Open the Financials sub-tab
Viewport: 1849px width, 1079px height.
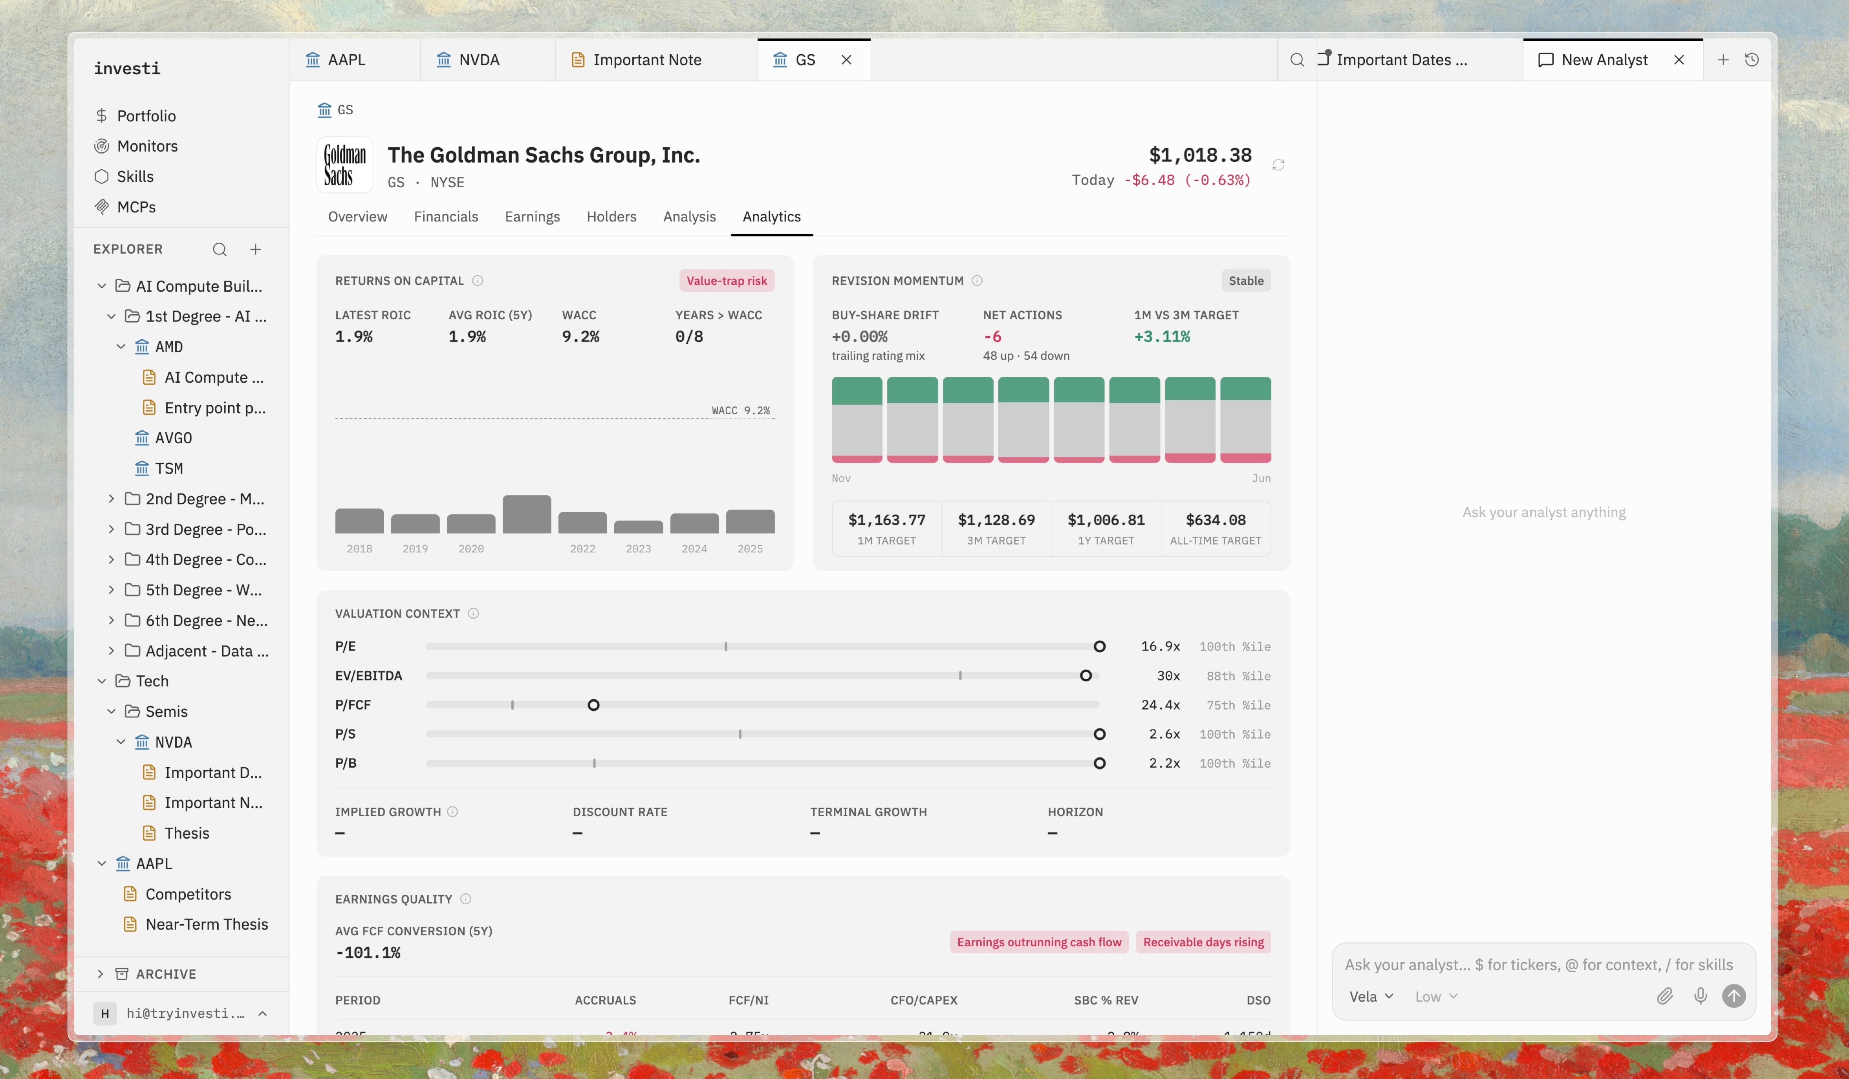coord(445,217)
